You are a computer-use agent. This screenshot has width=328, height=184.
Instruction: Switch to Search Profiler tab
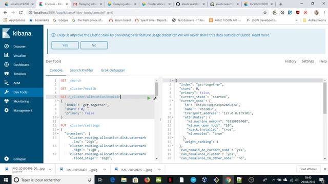pos(81,71)
